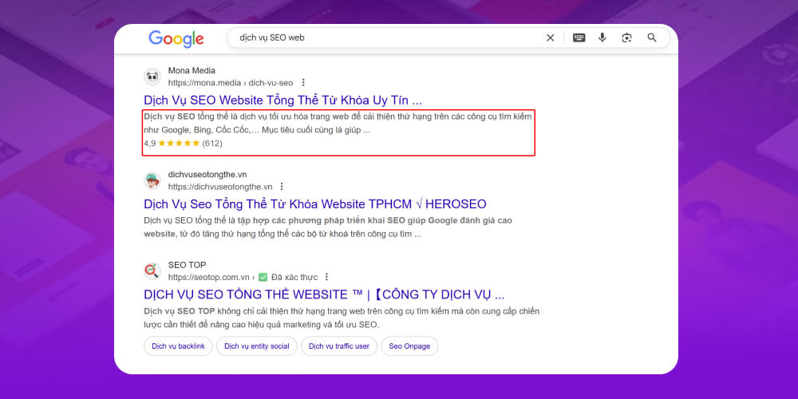The height and width of the screenshot is (399, 798).
Task: Open Dịch Vụ SEO Website Tổng Thể result
Action: coord(283,100)
